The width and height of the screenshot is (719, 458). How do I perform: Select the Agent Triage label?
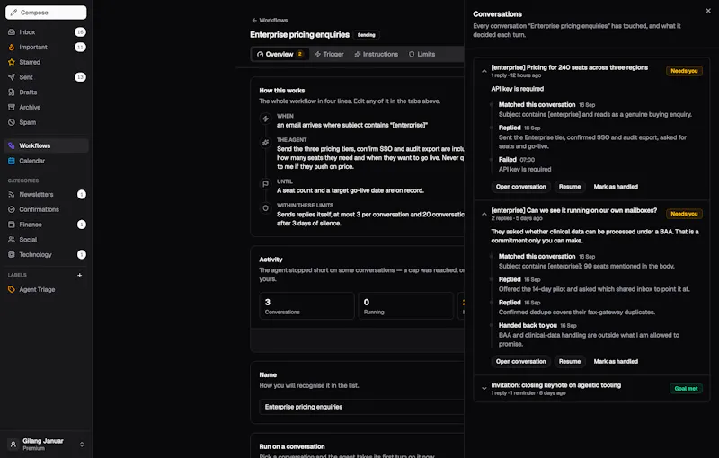[46, 289]
